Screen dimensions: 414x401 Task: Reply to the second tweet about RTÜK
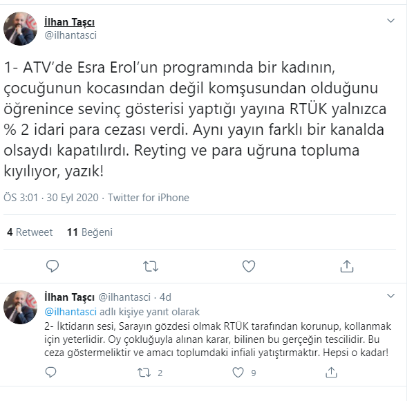pos(50,373)
